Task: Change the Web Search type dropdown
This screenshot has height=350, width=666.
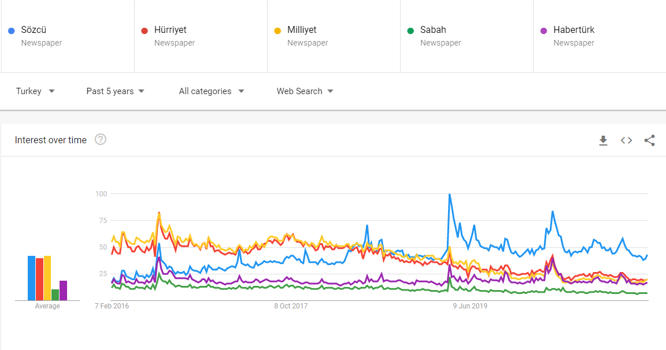Action: (305, 91)
